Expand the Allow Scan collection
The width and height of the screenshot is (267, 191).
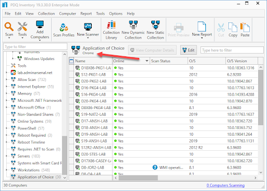7,79
